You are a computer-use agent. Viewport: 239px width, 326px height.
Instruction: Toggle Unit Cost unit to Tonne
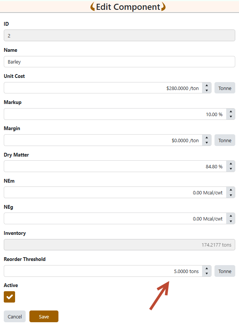point(225,88)
